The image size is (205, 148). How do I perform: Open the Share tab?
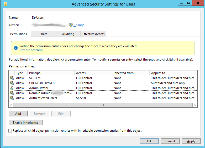pos(43,34)
